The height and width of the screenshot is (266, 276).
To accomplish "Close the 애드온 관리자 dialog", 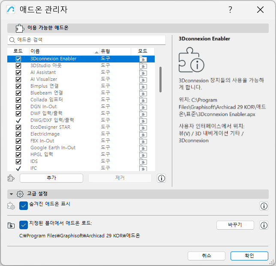I will pos(260,10).
